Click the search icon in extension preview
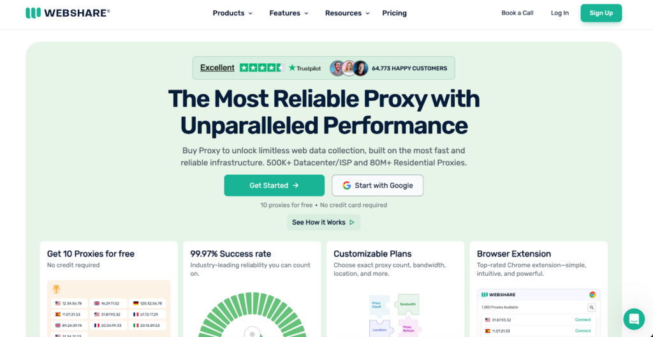 point(592,307)
